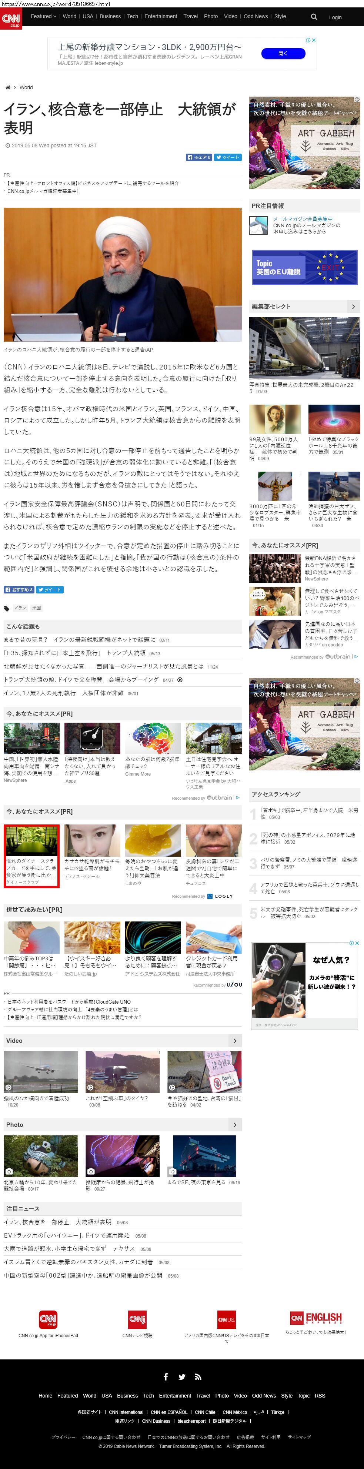This screenshot has height=1469, width=364.
Task: Open サイトマップ footer link
Action: (x=299, y=1437)
